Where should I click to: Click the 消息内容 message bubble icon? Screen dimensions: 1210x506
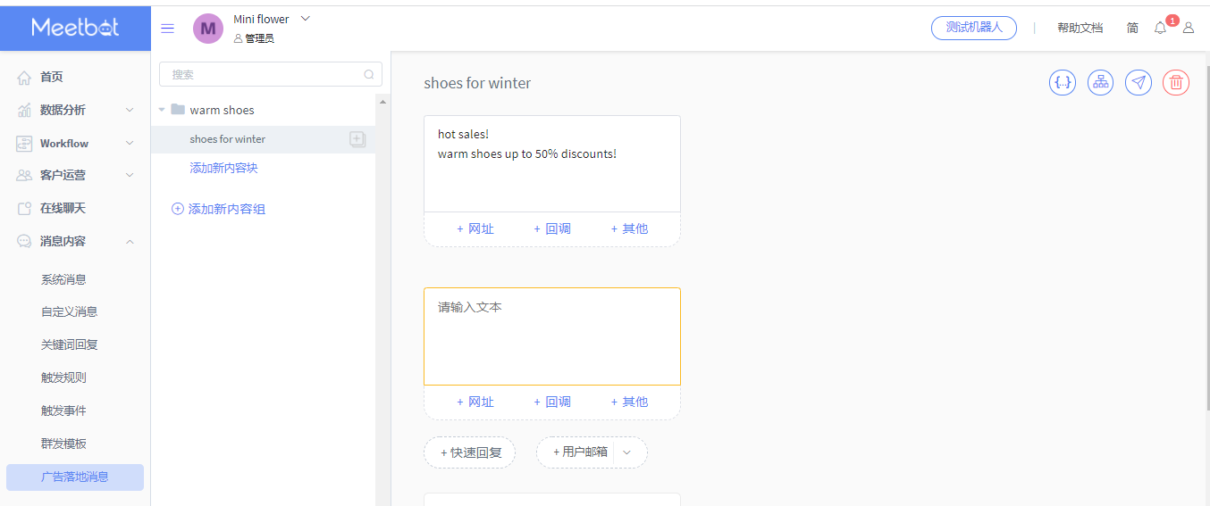[24, 241]
